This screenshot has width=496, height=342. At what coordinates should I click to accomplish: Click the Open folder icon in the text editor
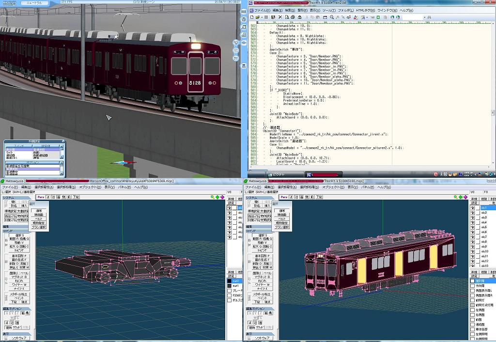coord(258,17)
